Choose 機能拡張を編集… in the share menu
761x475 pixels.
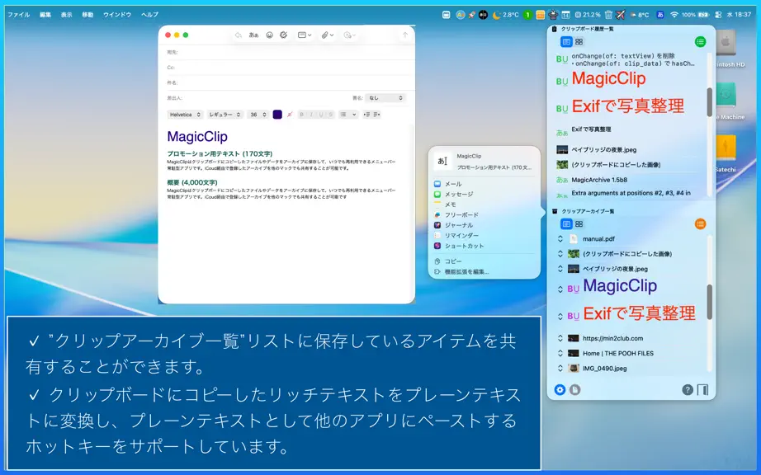pyautogui.click(x=485, y=271)
